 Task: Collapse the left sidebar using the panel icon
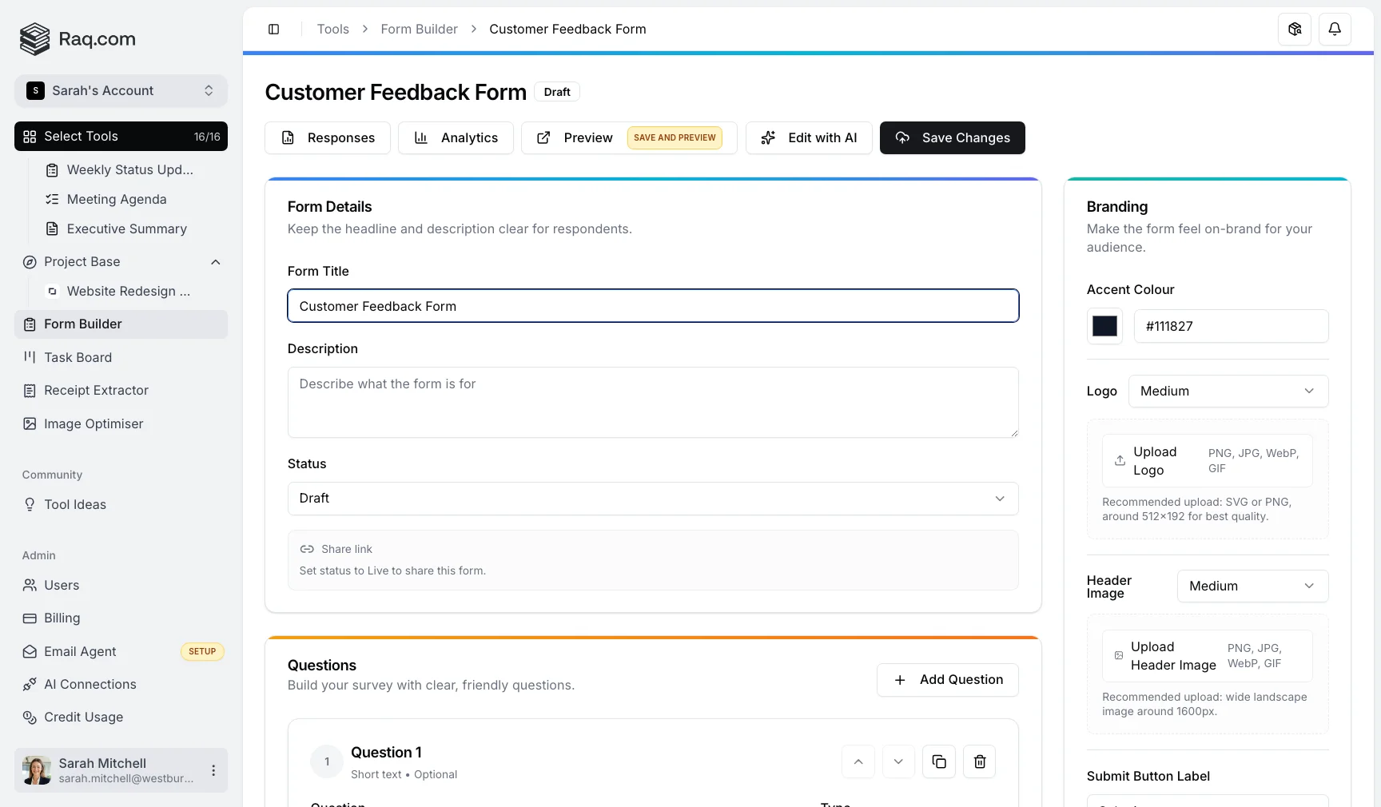273,29
